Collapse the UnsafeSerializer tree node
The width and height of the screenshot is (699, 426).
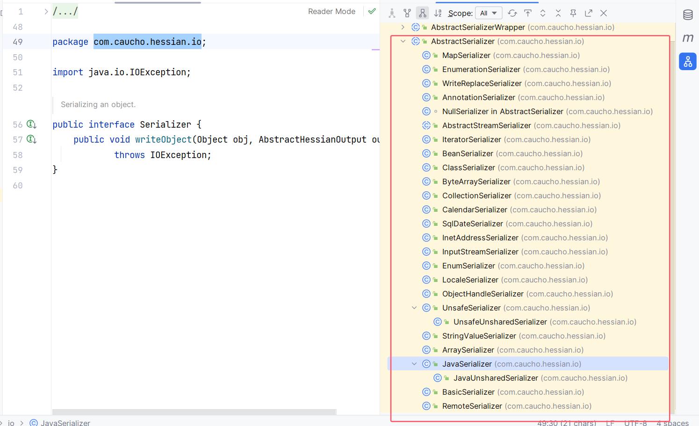click(x=414, y=308)
